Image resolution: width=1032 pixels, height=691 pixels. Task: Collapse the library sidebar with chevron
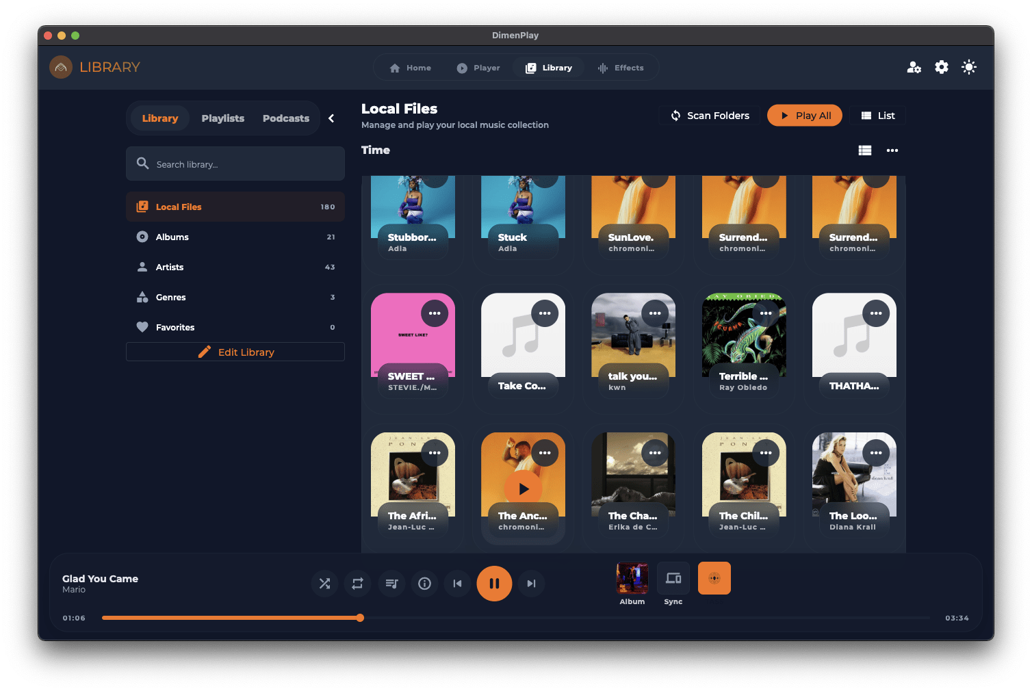point(331,118)
